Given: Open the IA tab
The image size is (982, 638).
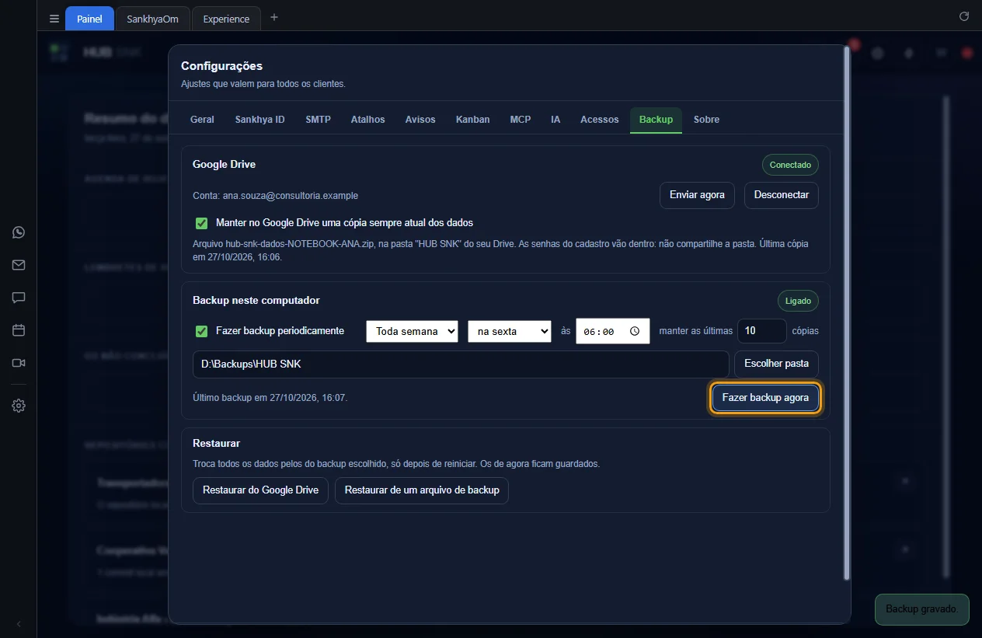Looking at the screenshot, I should pos(555,120).
